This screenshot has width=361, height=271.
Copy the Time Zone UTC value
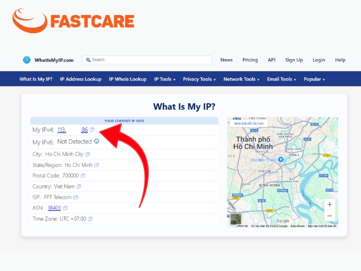pyautogui.click(x=90, y=219)
